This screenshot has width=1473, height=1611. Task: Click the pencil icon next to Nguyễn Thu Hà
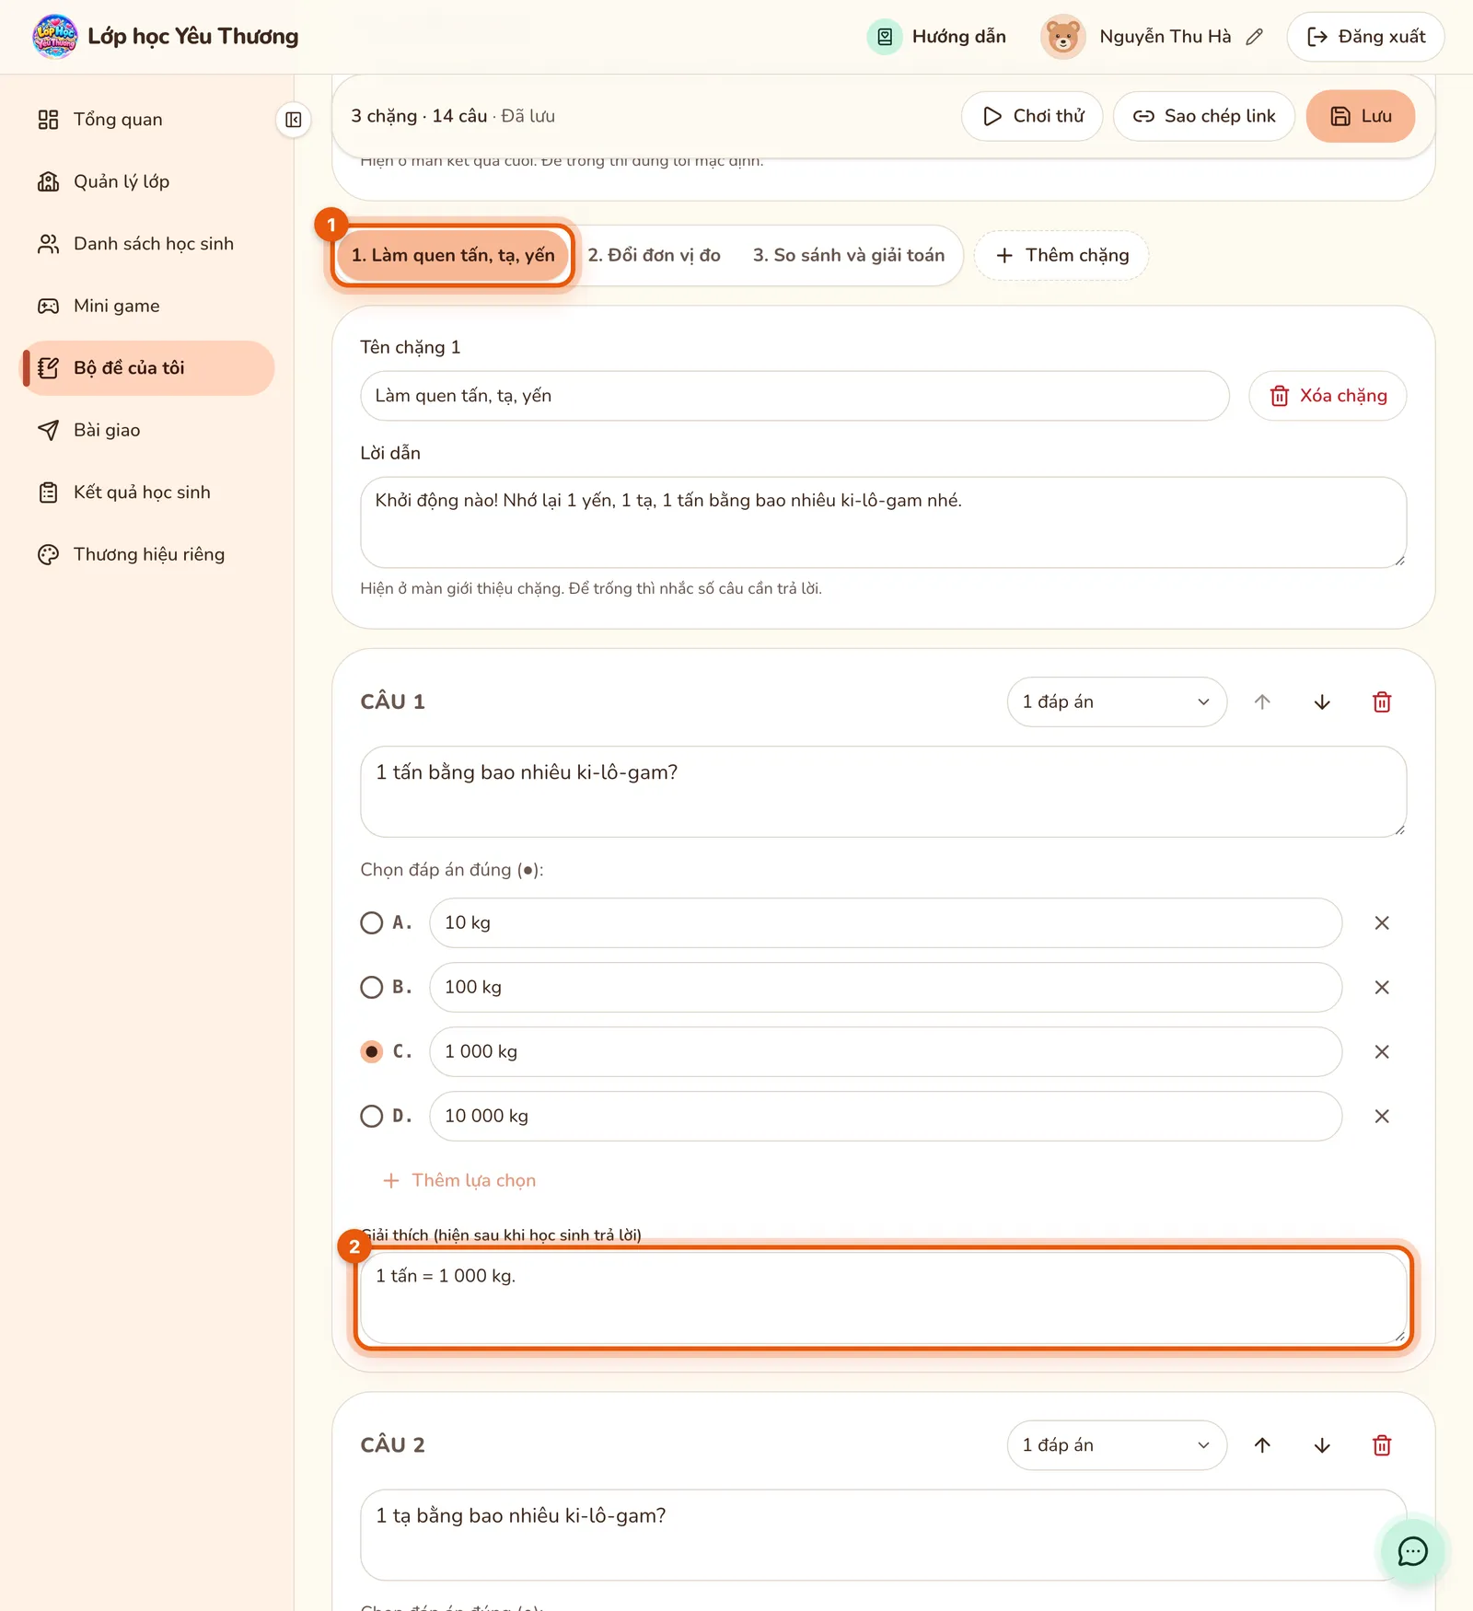(x=1254, y=37)
